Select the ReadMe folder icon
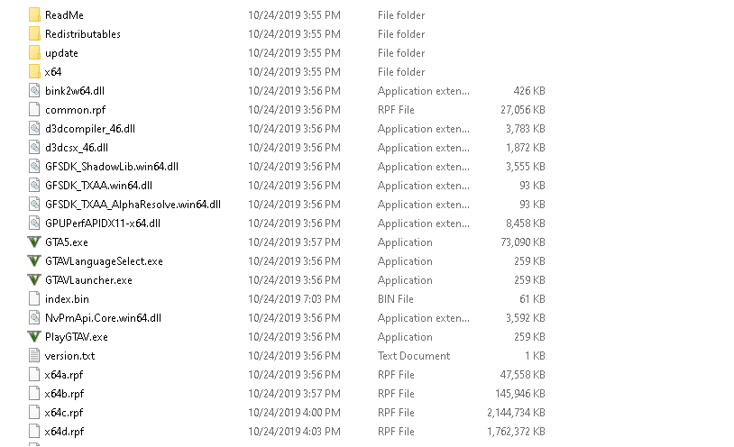The width and height of the screenshot is (734, 447). (34, 15)
